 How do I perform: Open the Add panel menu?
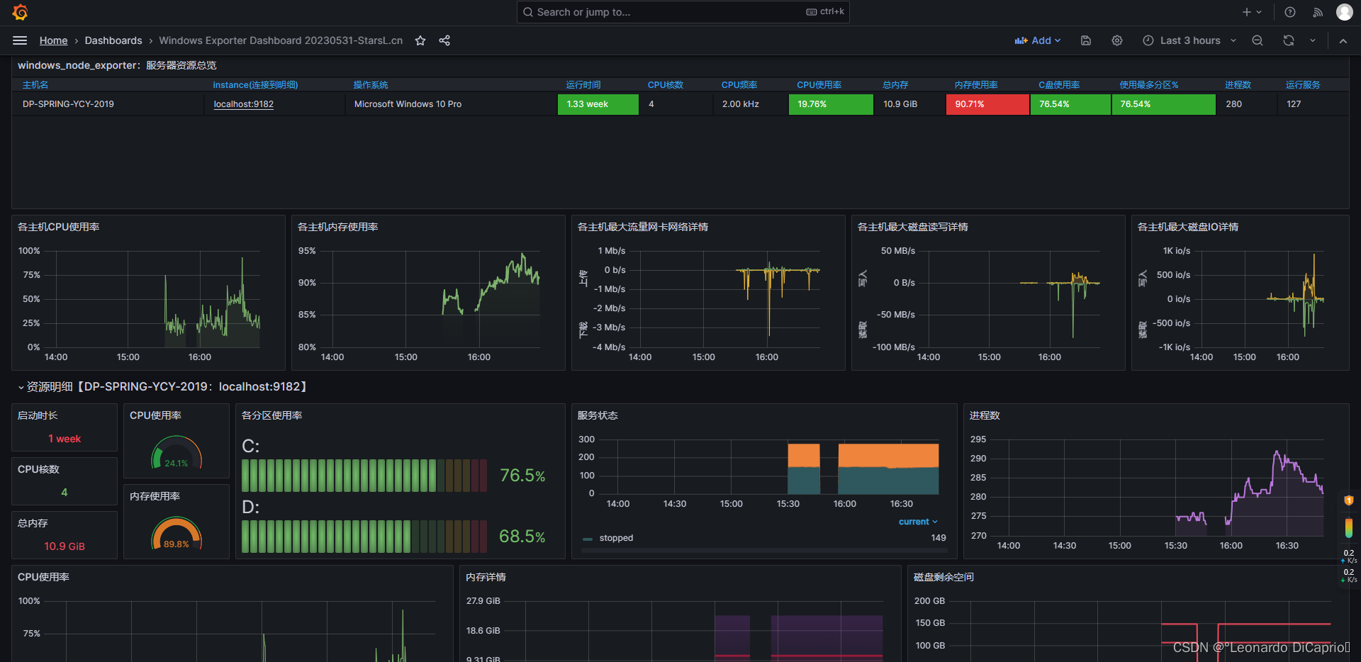1038,40
